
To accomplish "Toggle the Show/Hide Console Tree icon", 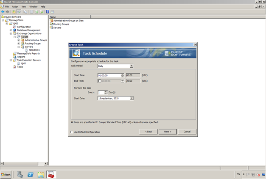I will pyautogui.click(x=19, y=12).
